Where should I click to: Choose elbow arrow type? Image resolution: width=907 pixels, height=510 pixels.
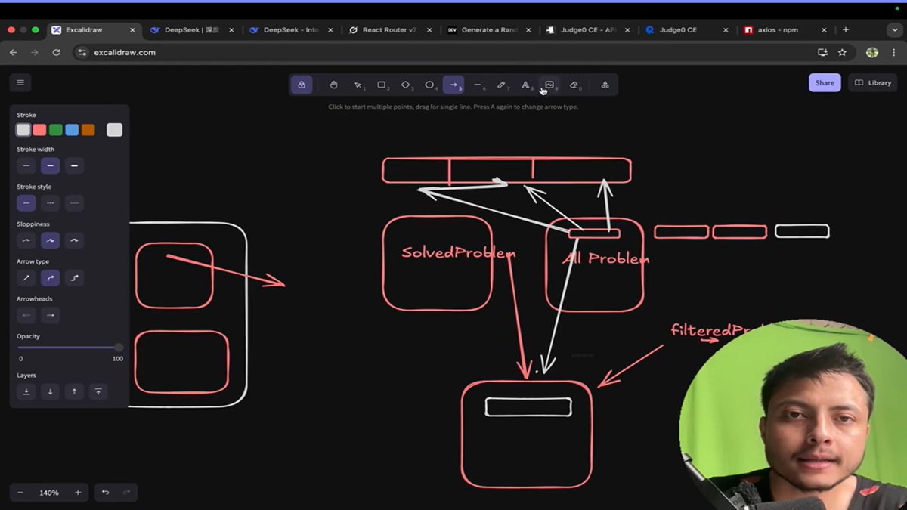point(74,278)
